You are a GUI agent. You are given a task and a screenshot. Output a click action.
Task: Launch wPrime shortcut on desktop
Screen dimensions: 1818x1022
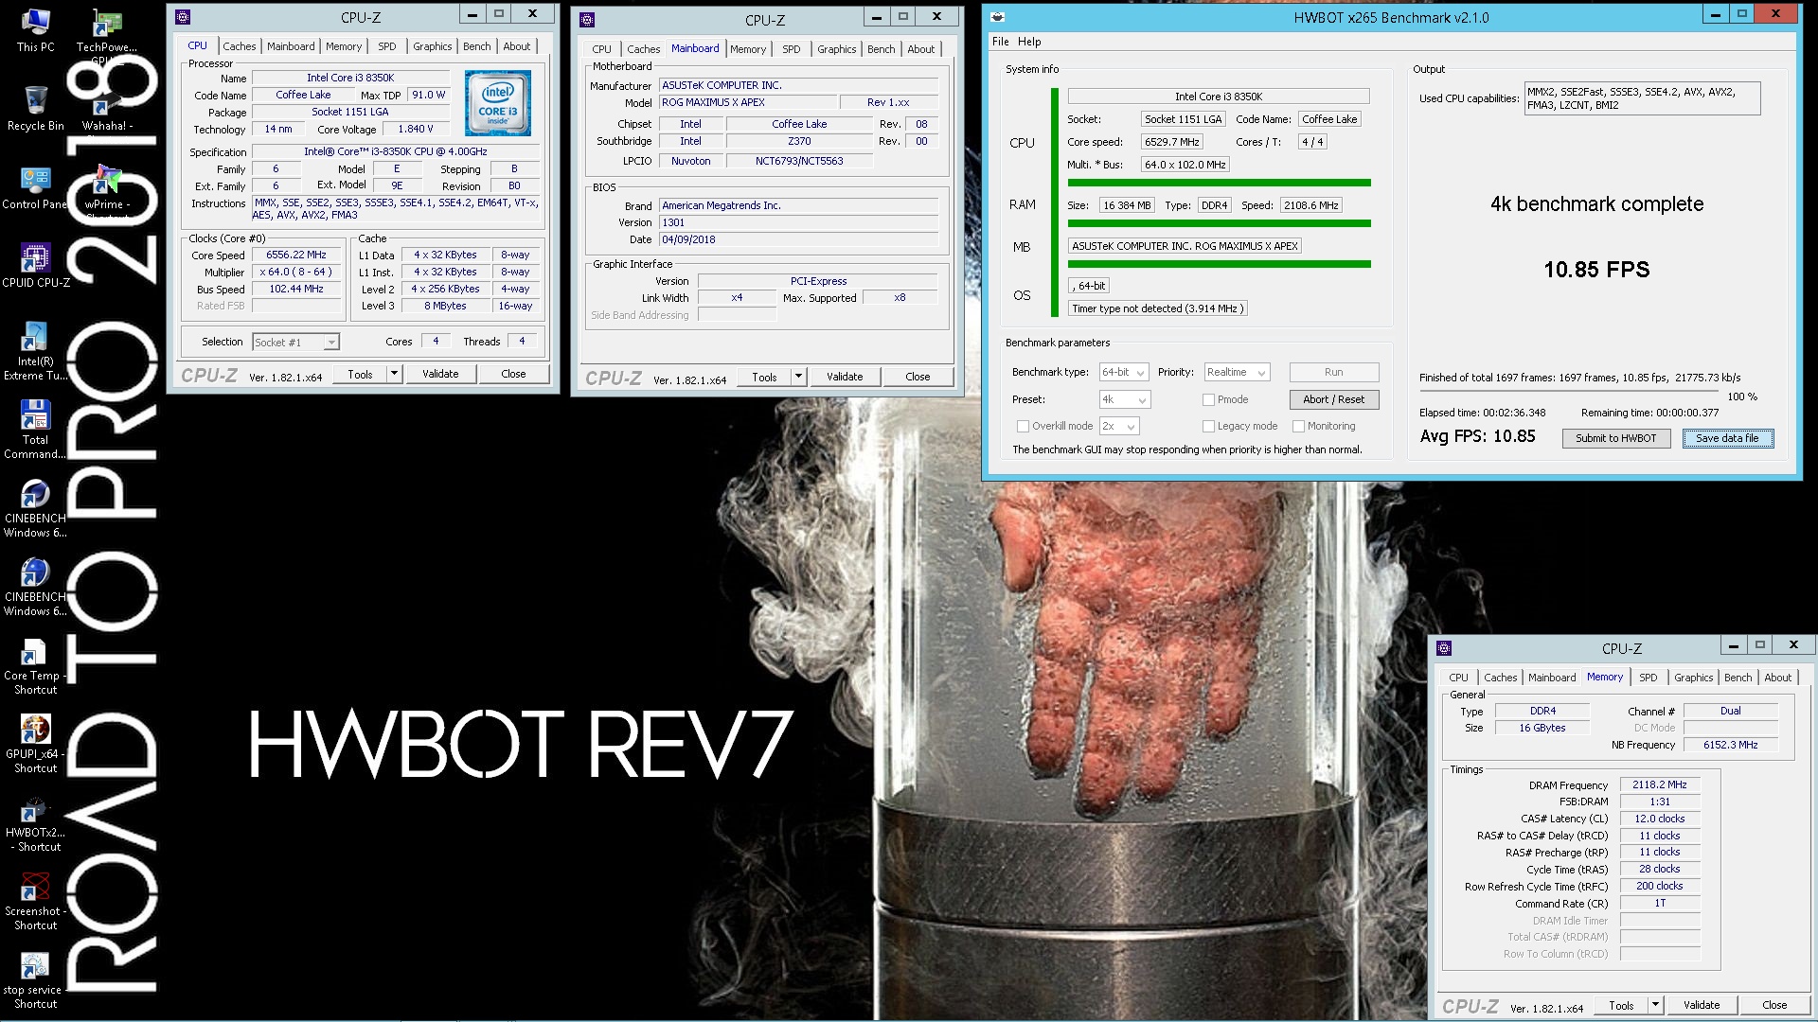pyautogui.click(x=106, y=187)
